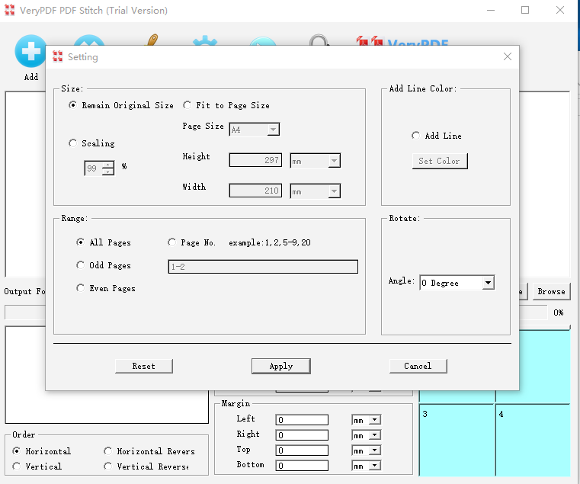Click the scaling percent 99 field
The width and height of the screenshot is (580, 484).
pyautogui.click(x=93, y=168)
